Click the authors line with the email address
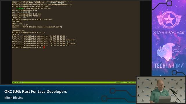The height and width of the screenshot is (104, 186). click(37, 27)
